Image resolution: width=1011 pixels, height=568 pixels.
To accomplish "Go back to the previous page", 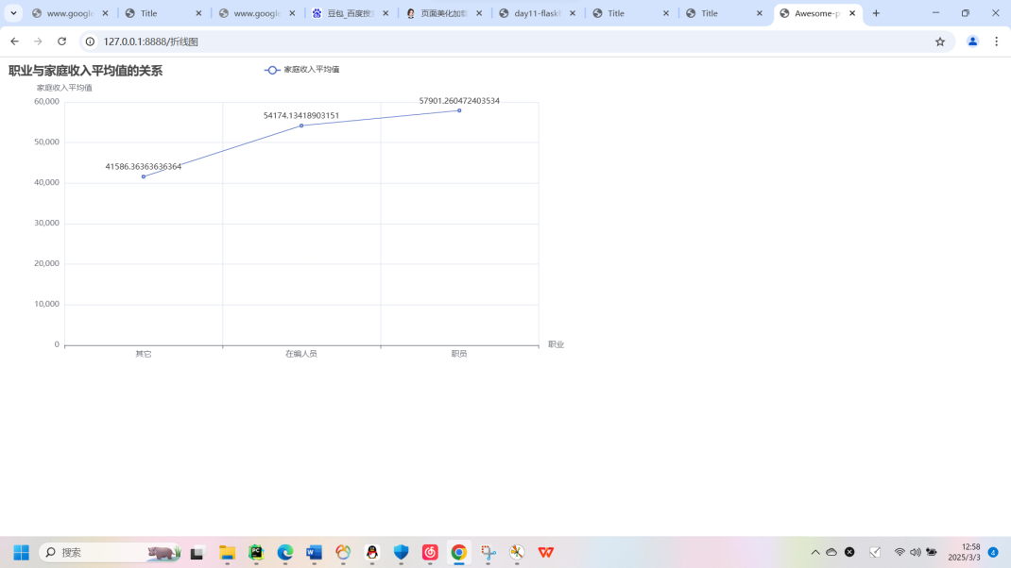I will (14, 42).
